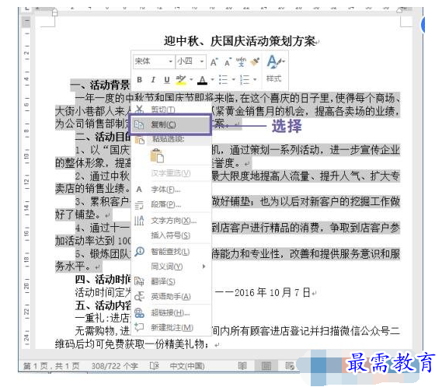The height and width of the screenshot is (387, 442).
Task: Toggle underline formatting in mini toolbar
Action: tap(167, 80)
